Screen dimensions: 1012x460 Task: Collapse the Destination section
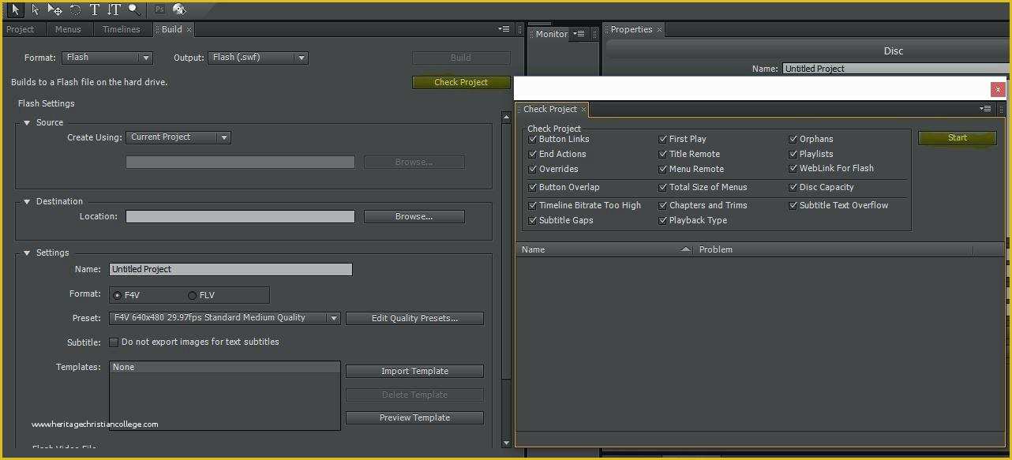pyautogui.click(x=26, y=201)
